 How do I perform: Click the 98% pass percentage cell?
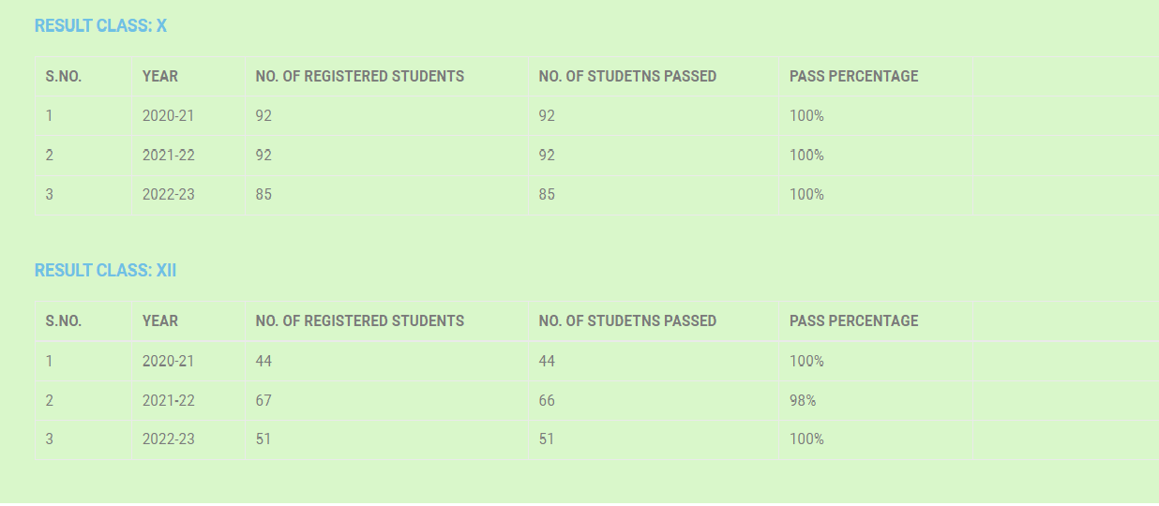[803, 400]
